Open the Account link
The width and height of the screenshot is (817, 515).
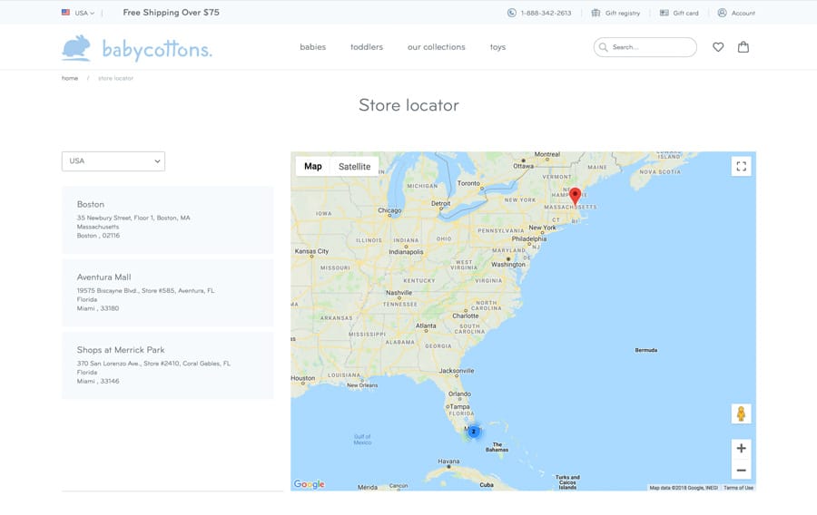point(743,13)
